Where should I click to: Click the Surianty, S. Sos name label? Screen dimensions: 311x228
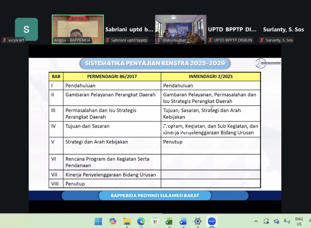[x=283, y=30]
